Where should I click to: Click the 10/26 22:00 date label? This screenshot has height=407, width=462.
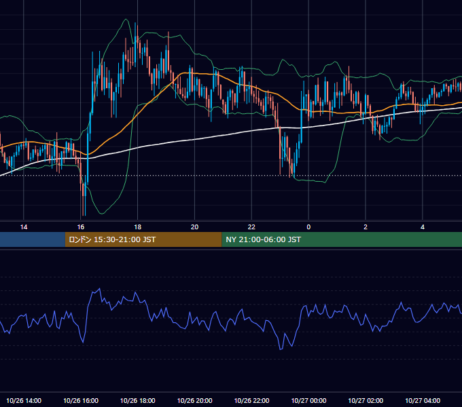click(x=251, y=400)
